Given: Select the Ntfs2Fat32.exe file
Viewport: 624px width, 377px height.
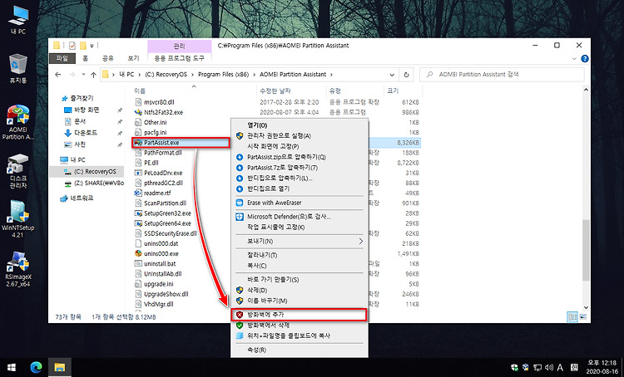Looking at the screenshot, I should tap(164, 112).
